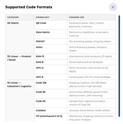
Task: Click the blue vertical scrollbar
Action: [x=119, y=66]
